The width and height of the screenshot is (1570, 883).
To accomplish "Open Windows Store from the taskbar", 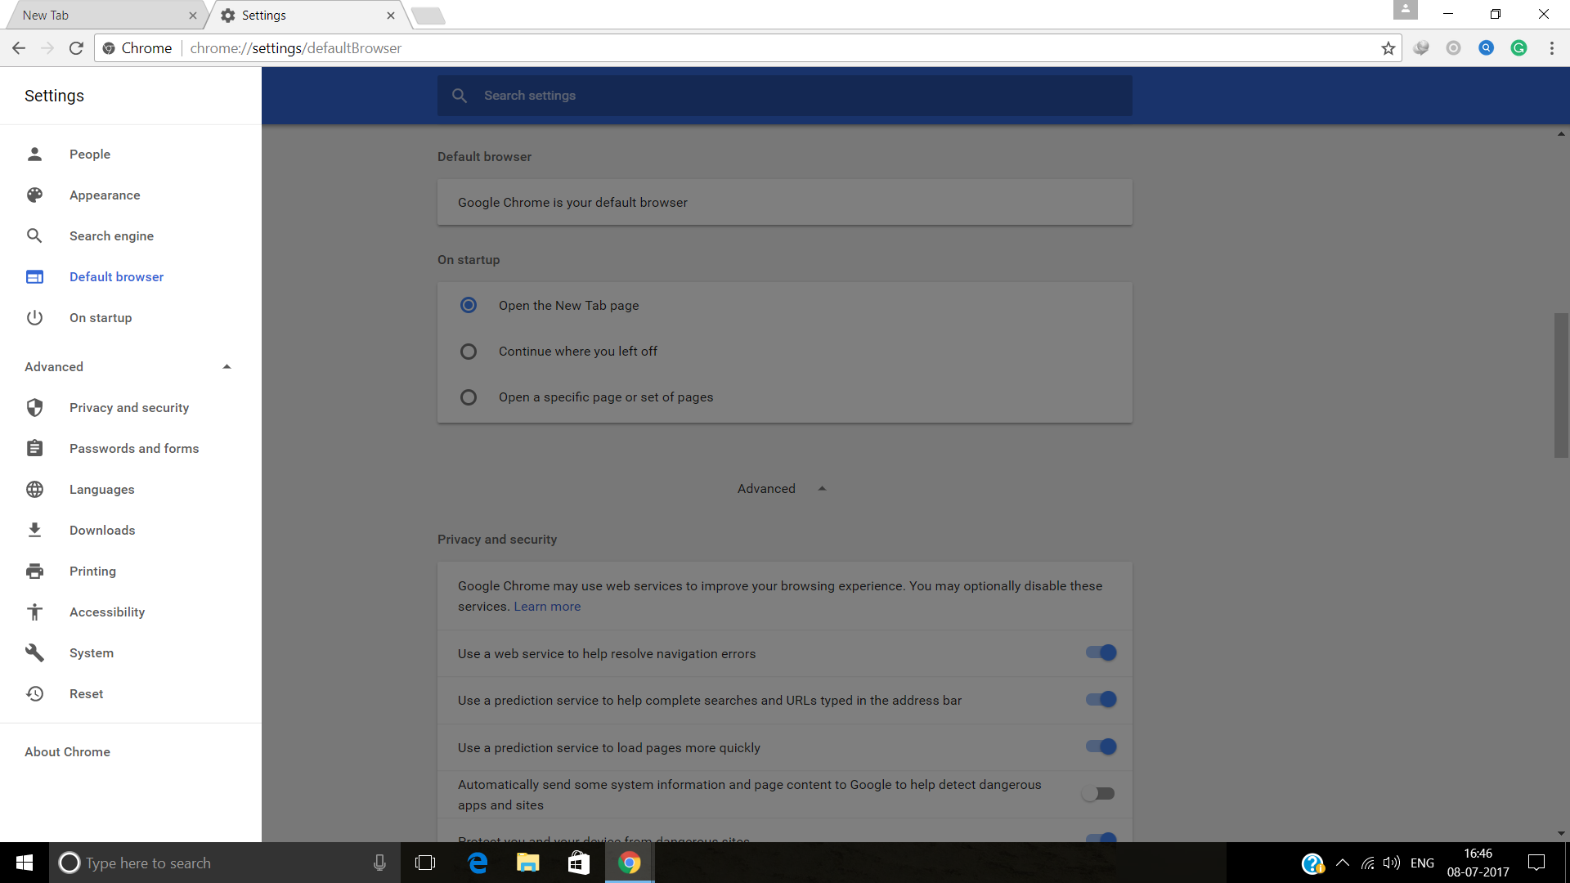I will (x=579, y=863).
